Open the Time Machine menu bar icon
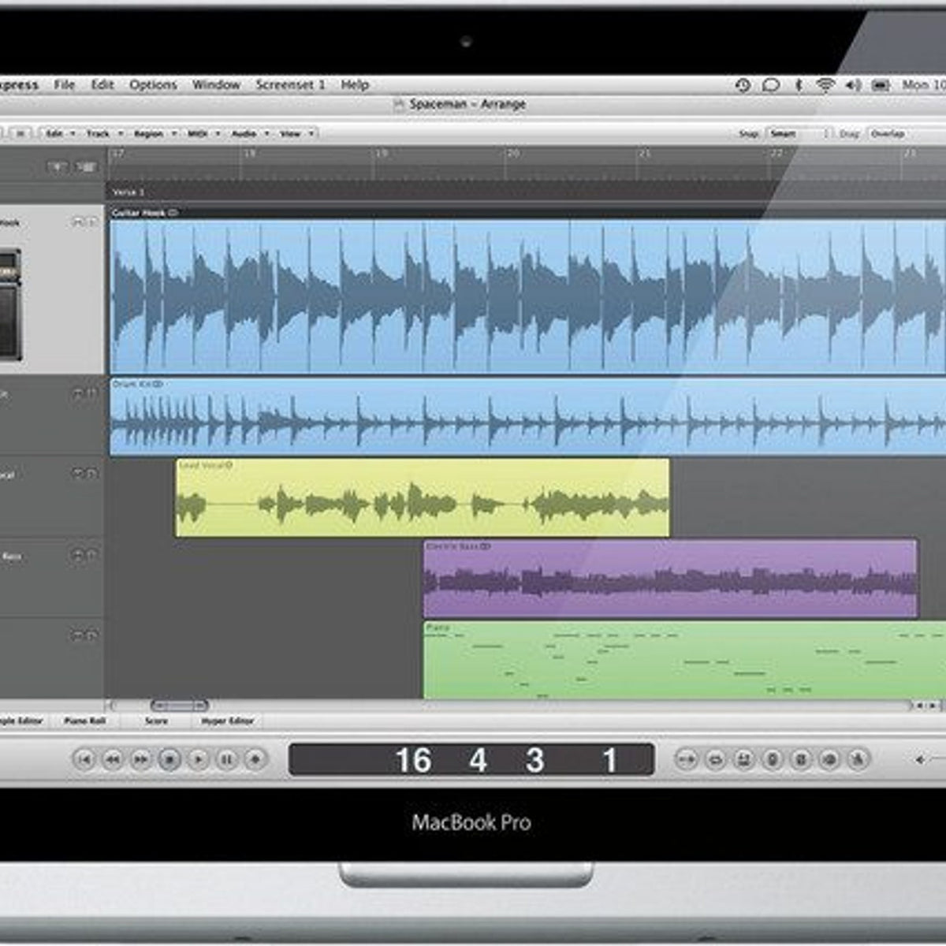 click(x=743, y=85)
